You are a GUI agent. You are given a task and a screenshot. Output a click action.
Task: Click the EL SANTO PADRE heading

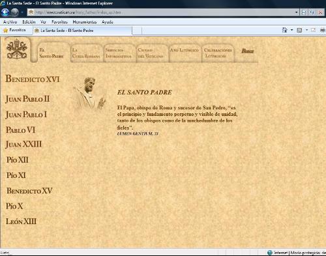coord(145,92)
